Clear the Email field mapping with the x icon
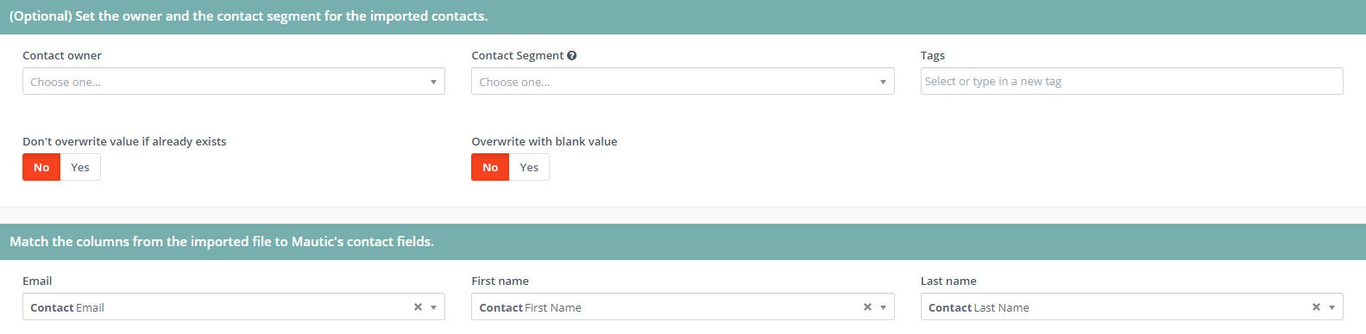 click(418, 307)
